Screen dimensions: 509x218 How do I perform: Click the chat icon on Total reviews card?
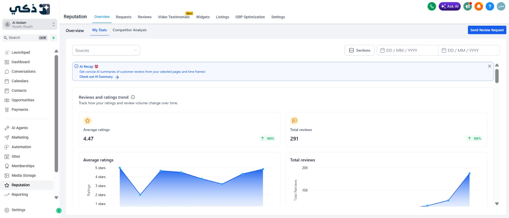point(294,121)
